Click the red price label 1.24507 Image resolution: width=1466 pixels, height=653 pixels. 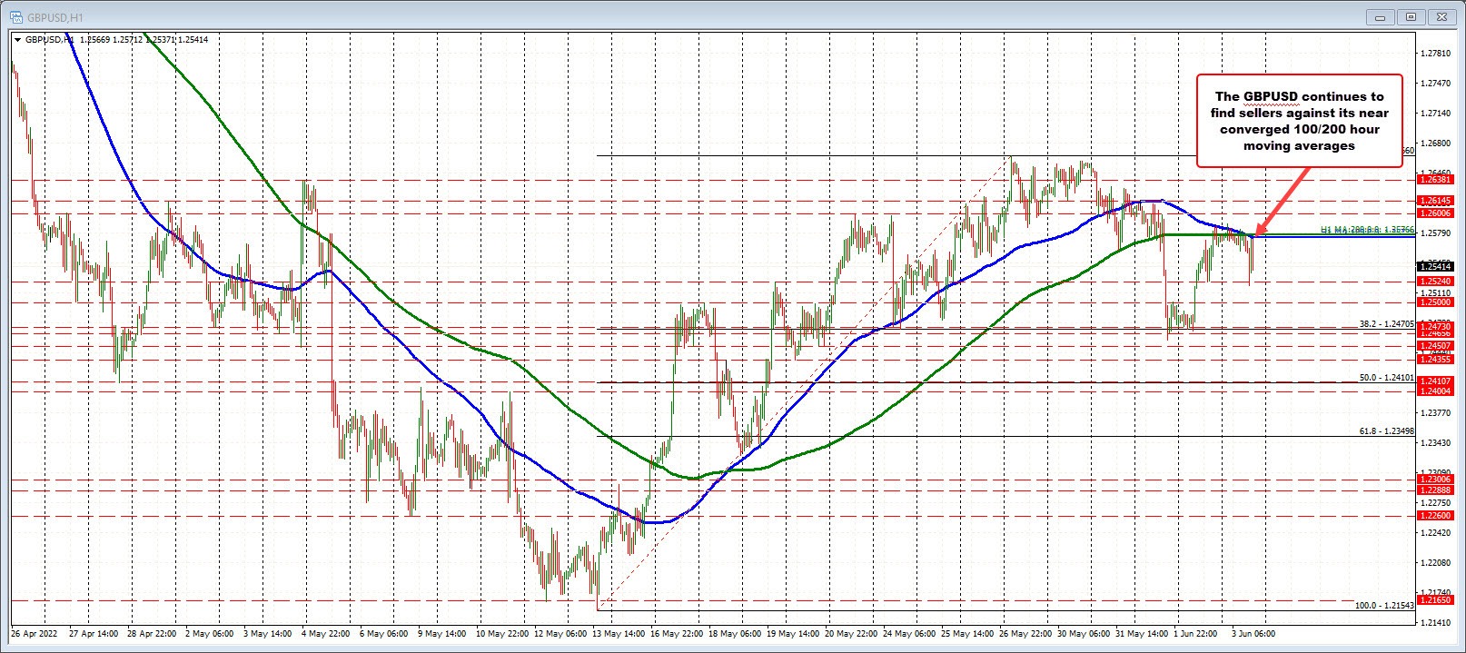pyautogui.click(x=1435, y=346)
